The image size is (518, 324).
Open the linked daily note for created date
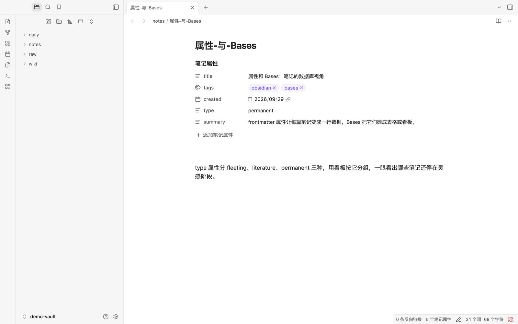pos(288,99)
